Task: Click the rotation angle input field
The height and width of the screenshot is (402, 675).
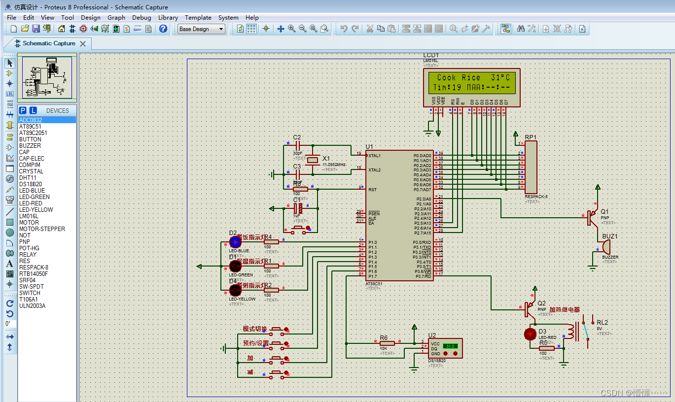Action: (x=10, y=324)
